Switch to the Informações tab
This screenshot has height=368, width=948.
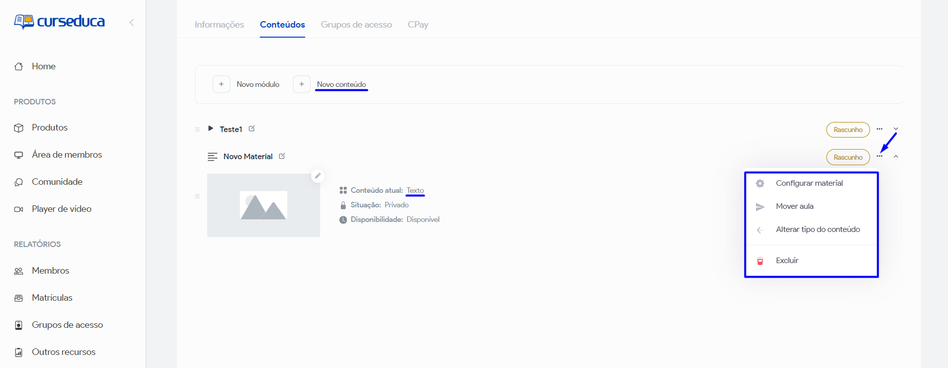point(219,25)
